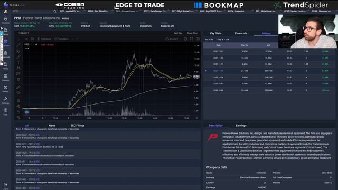Open Help from the left sidebar
This screenshot has width=338, height=190.
click(6, 111)
